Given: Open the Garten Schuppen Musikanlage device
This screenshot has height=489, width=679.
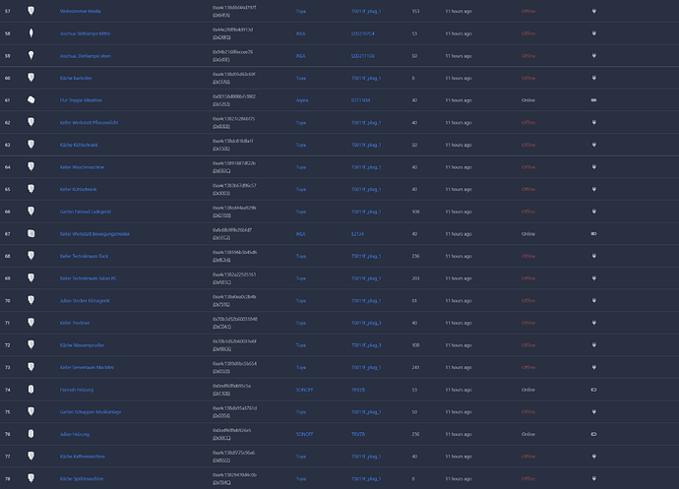Looking at the screenshot, I should (x=91, y=412).
